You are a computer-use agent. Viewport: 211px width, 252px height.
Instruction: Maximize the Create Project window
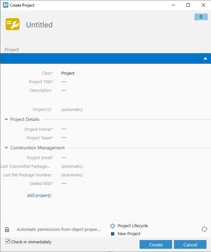pyautogui.click(x=188, y=5)
